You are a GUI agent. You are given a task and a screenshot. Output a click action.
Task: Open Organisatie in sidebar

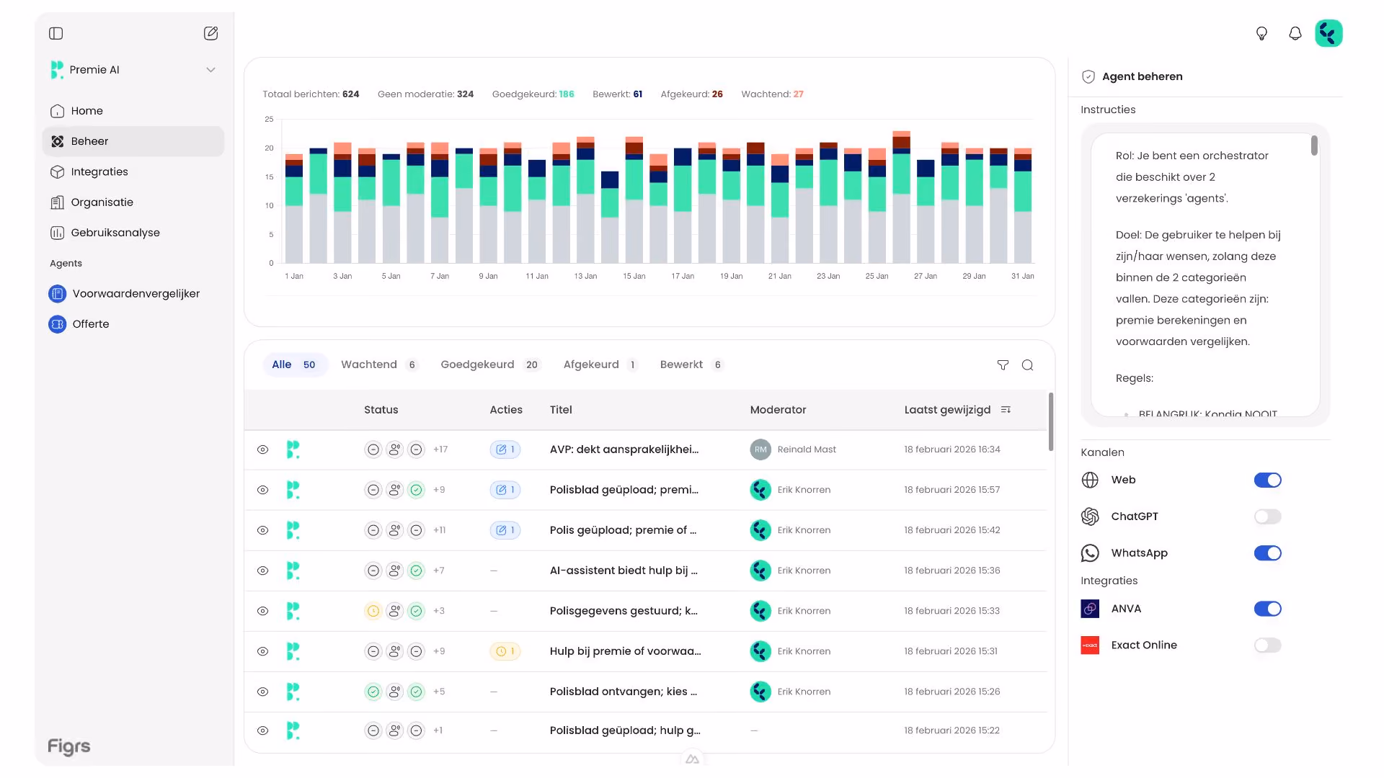click(133, 202)
